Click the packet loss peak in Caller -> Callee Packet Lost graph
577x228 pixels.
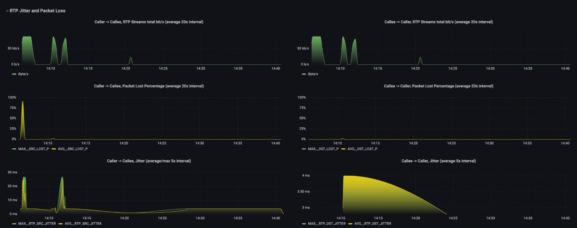point(23,103)
